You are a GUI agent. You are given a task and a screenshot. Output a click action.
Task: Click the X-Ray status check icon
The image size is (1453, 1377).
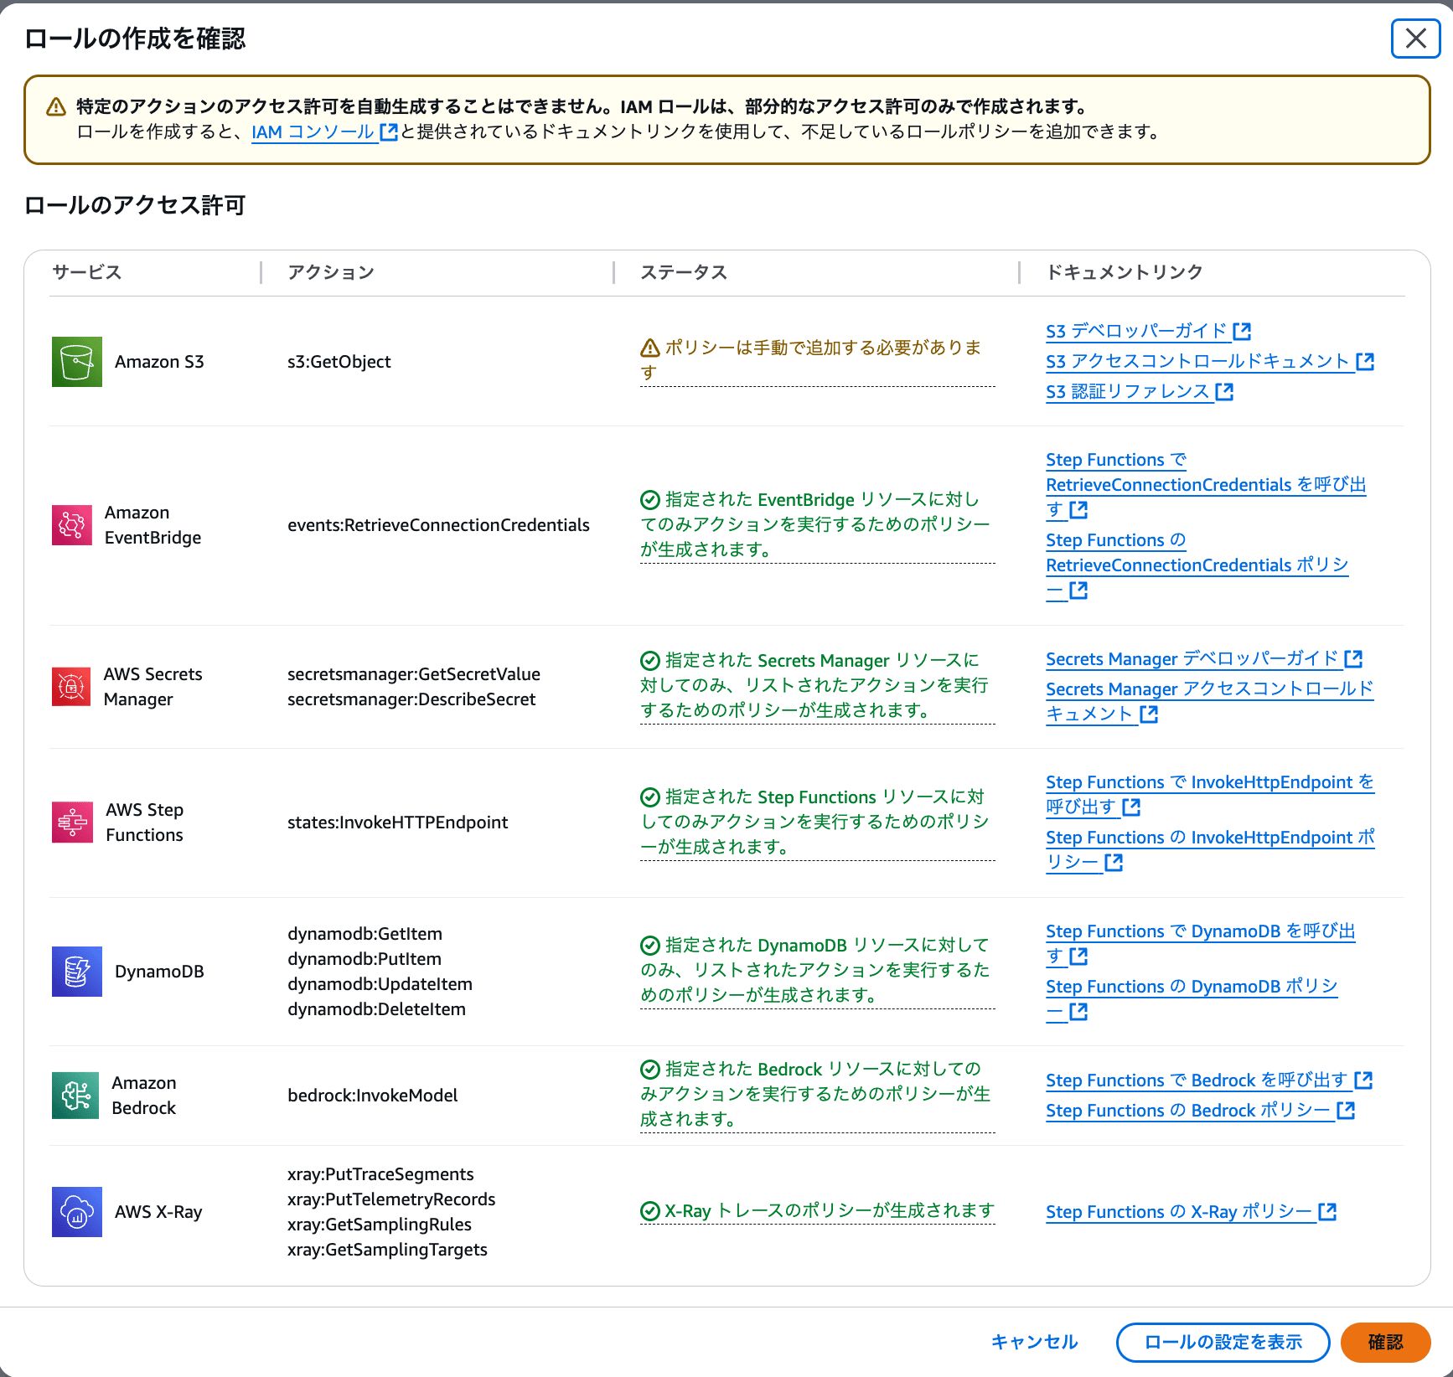(650, 1211)
